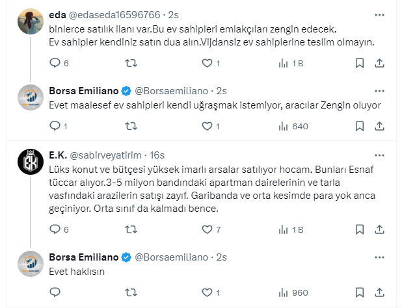This screenshot has height=308, width=402.
Task: Reply to eda's tweet about ev sahipleri
Action: click(55, 63)
